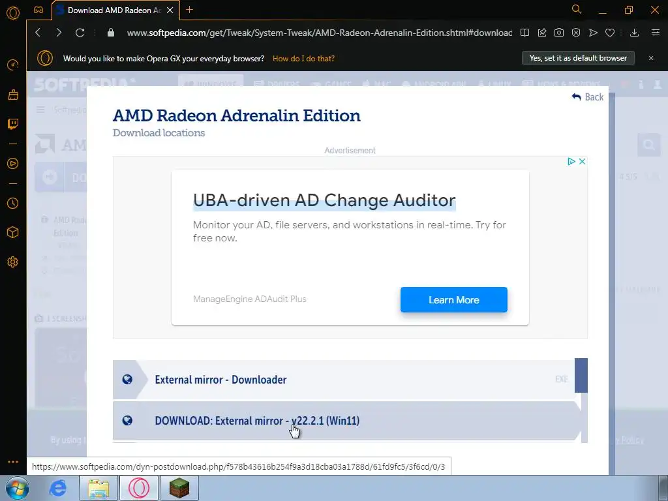Click UBA-driven AD Change Auditor headline
This screenshot has width=668, height=501.
324,200
